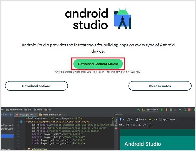Screen dimensions: 196x151
Task: Close the image_grid.xml tab
Action: coord(36,115)
